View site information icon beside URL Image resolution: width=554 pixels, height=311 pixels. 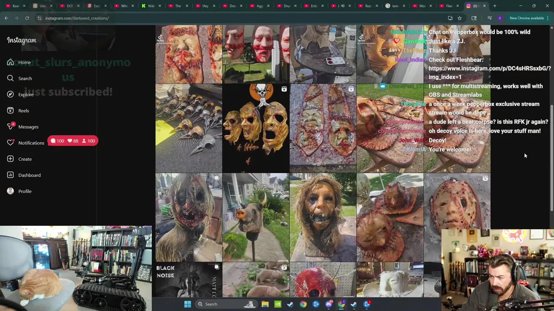click(39, 18)
